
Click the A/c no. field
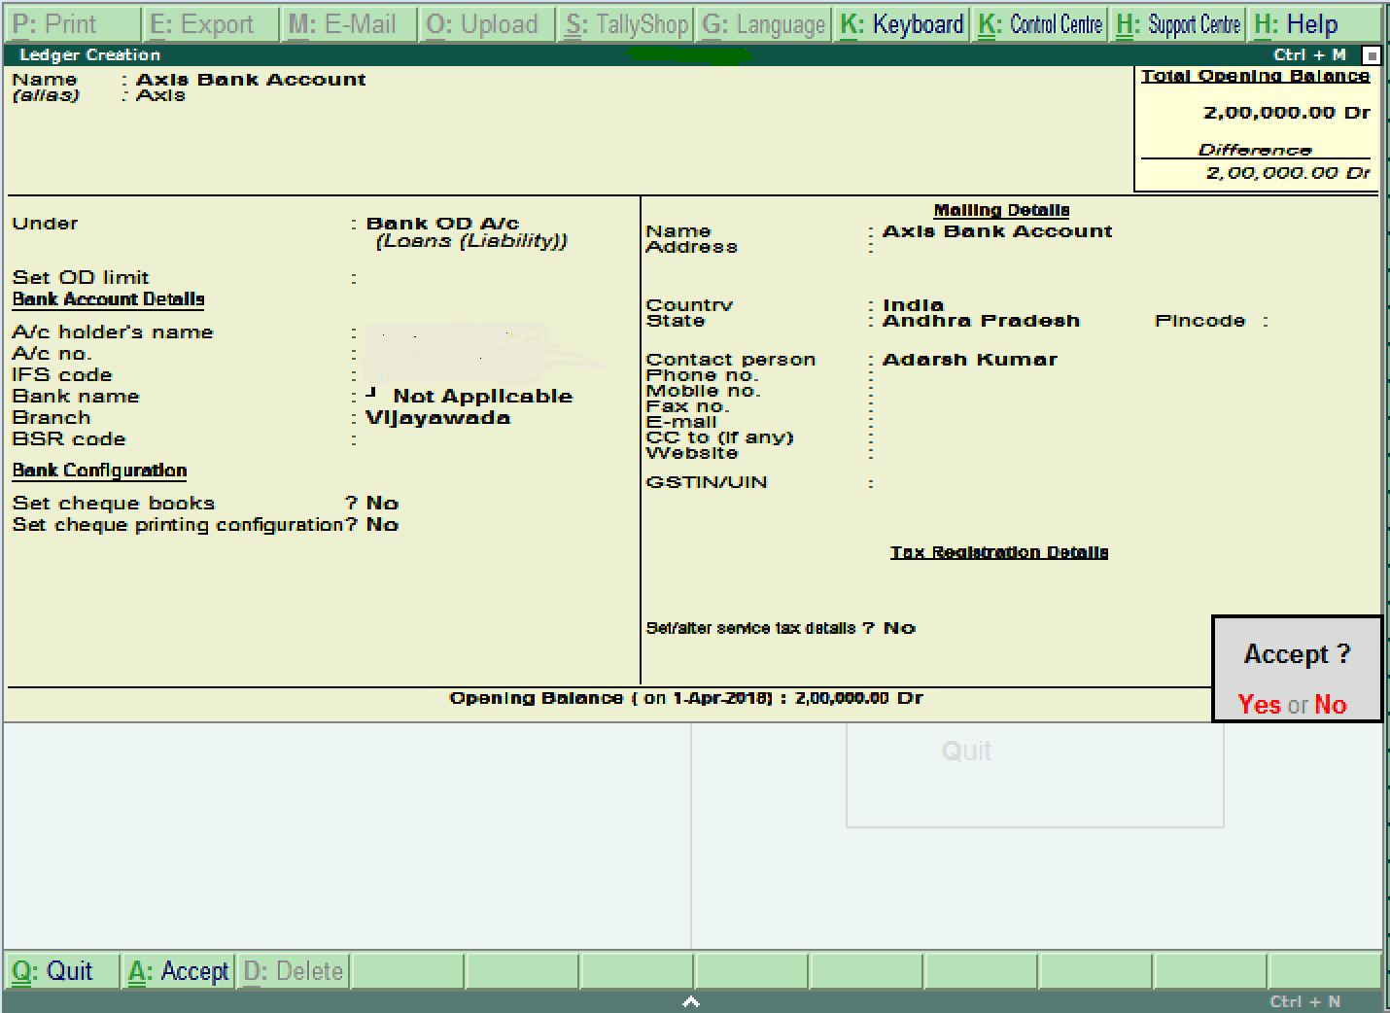tap(496, 354)
